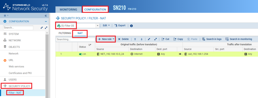Switch to the CONFIGURATION tab

(95, 10)
